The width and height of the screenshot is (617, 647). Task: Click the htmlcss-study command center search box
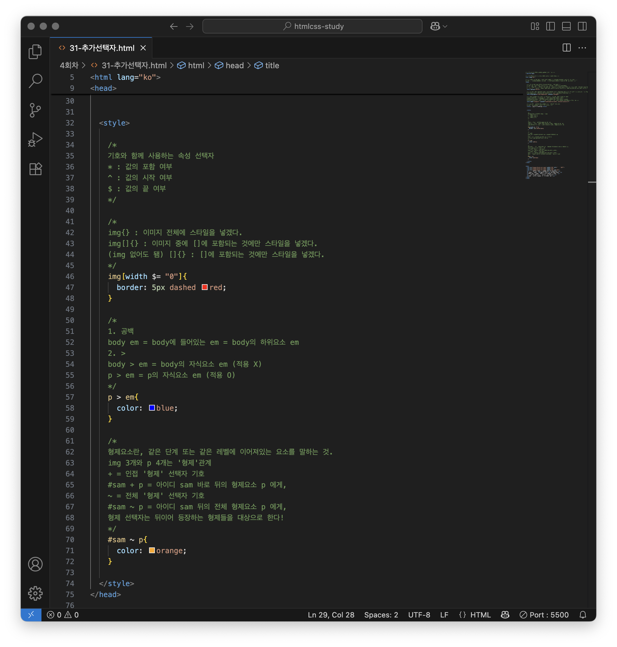312,26
